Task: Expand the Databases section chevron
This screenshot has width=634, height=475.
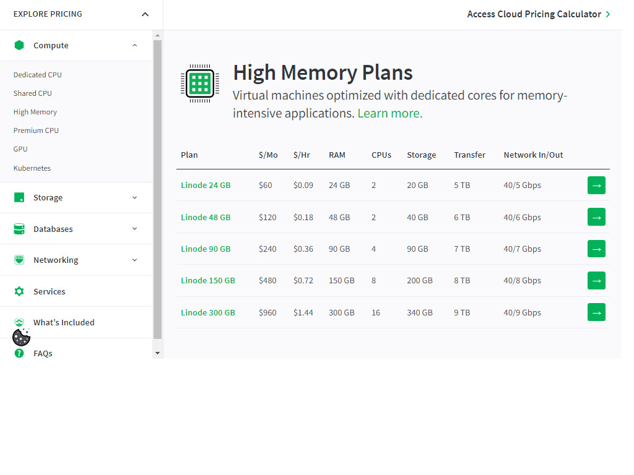Action: coord(134,229)
